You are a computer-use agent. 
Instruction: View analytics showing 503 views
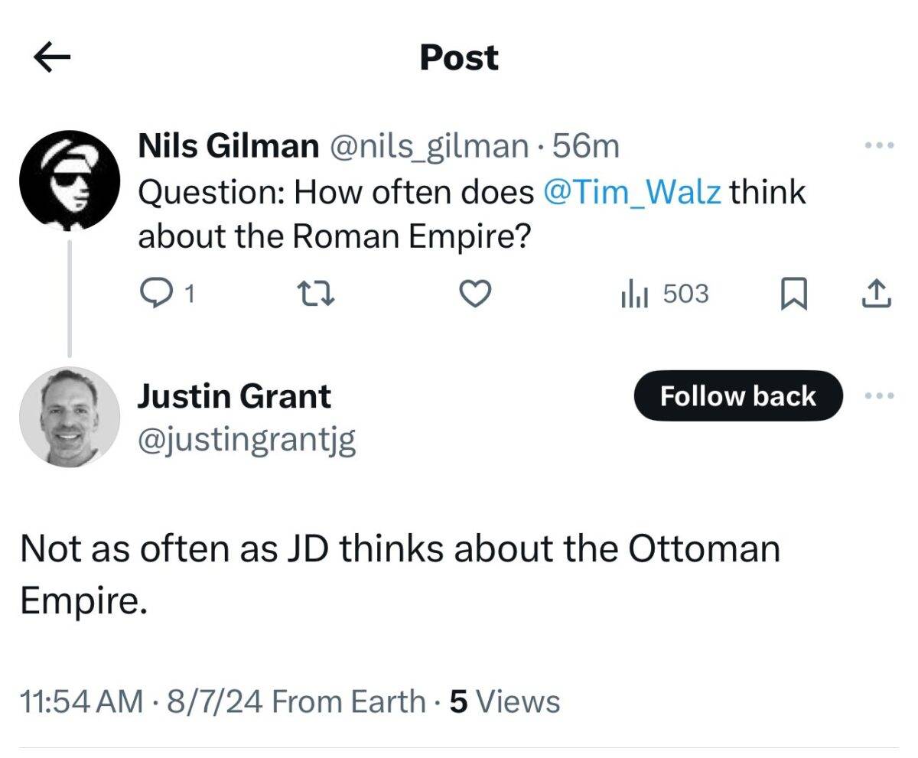tap(664, 294)
